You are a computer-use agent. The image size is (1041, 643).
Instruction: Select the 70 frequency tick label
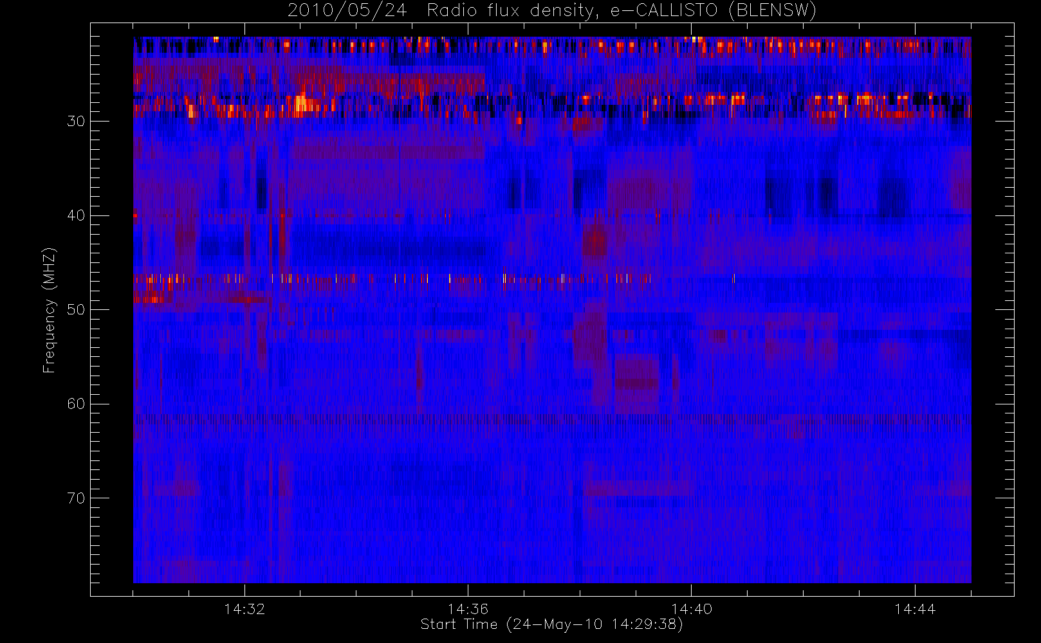pos(76,498)
